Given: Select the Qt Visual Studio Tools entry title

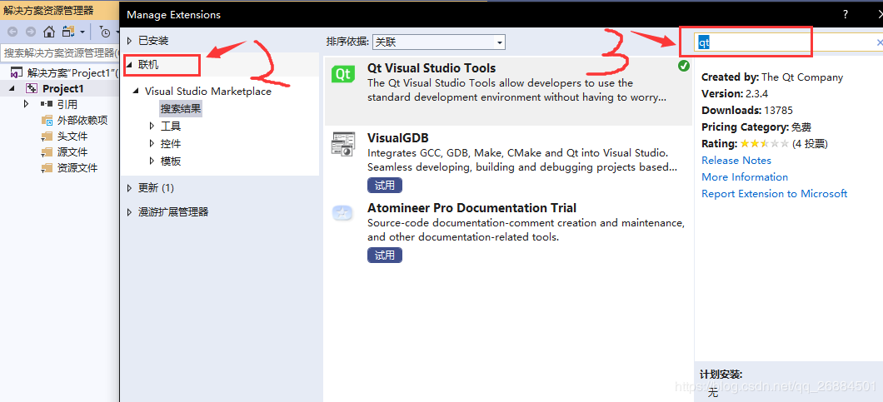Looking at the screenshot, I should point(432,68).
